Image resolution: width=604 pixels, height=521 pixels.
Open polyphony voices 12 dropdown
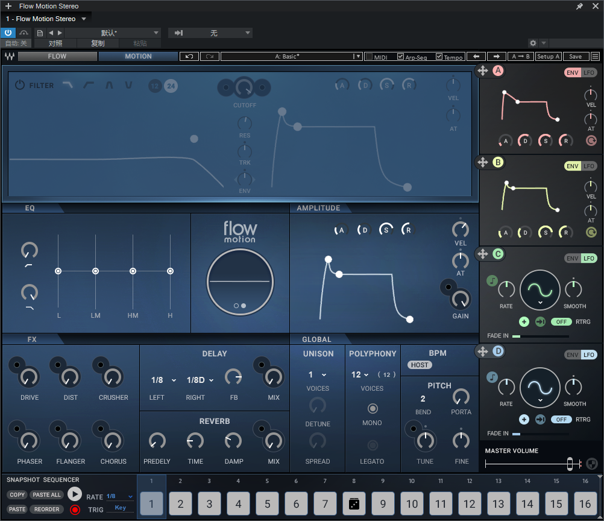[x=360, y=374]
